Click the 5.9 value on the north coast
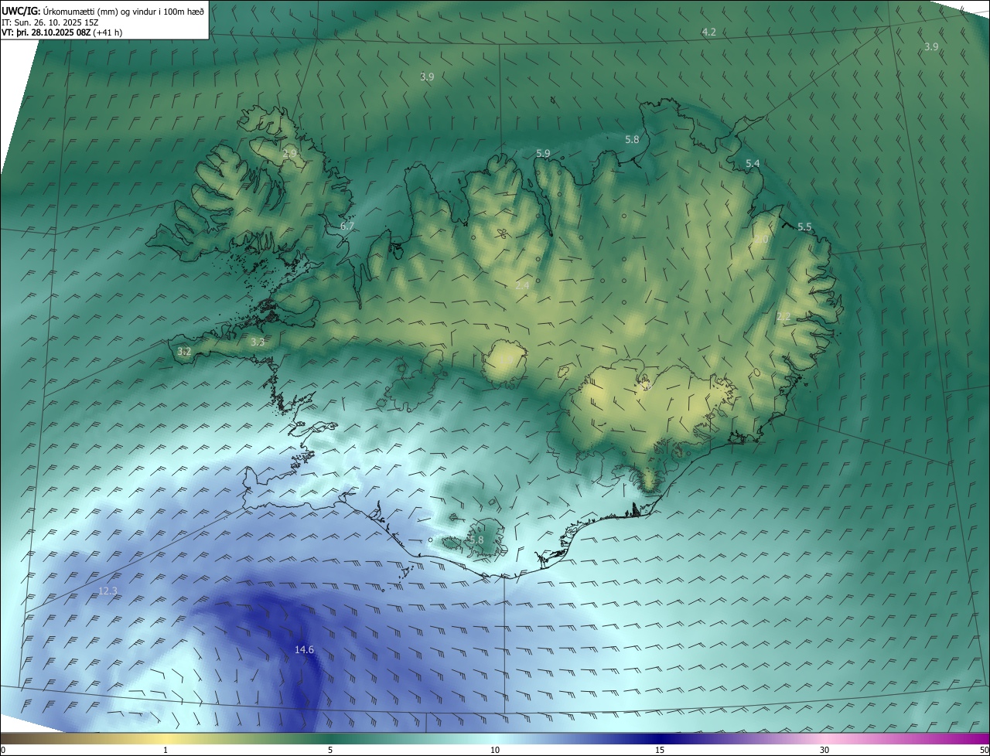990x756 pixels. [x=543, y=154]
